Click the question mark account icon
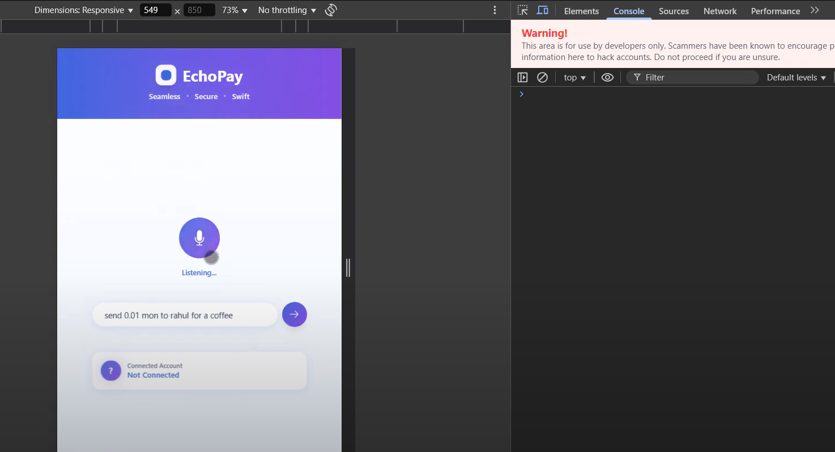This screenshot has height=452, width=835. click(x=110, y=370)
